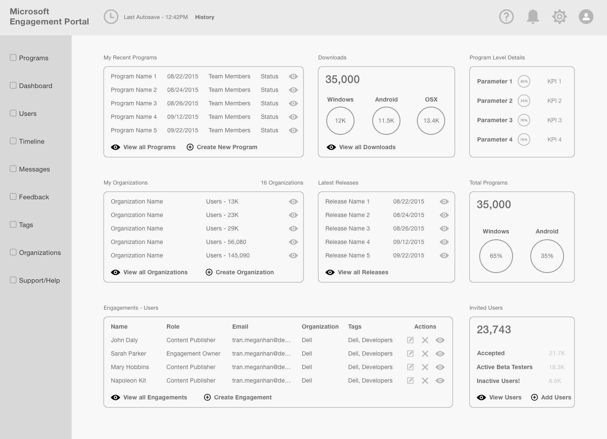Click View all Downloads
Screen dimensions: 607x439
coord(361,147)
